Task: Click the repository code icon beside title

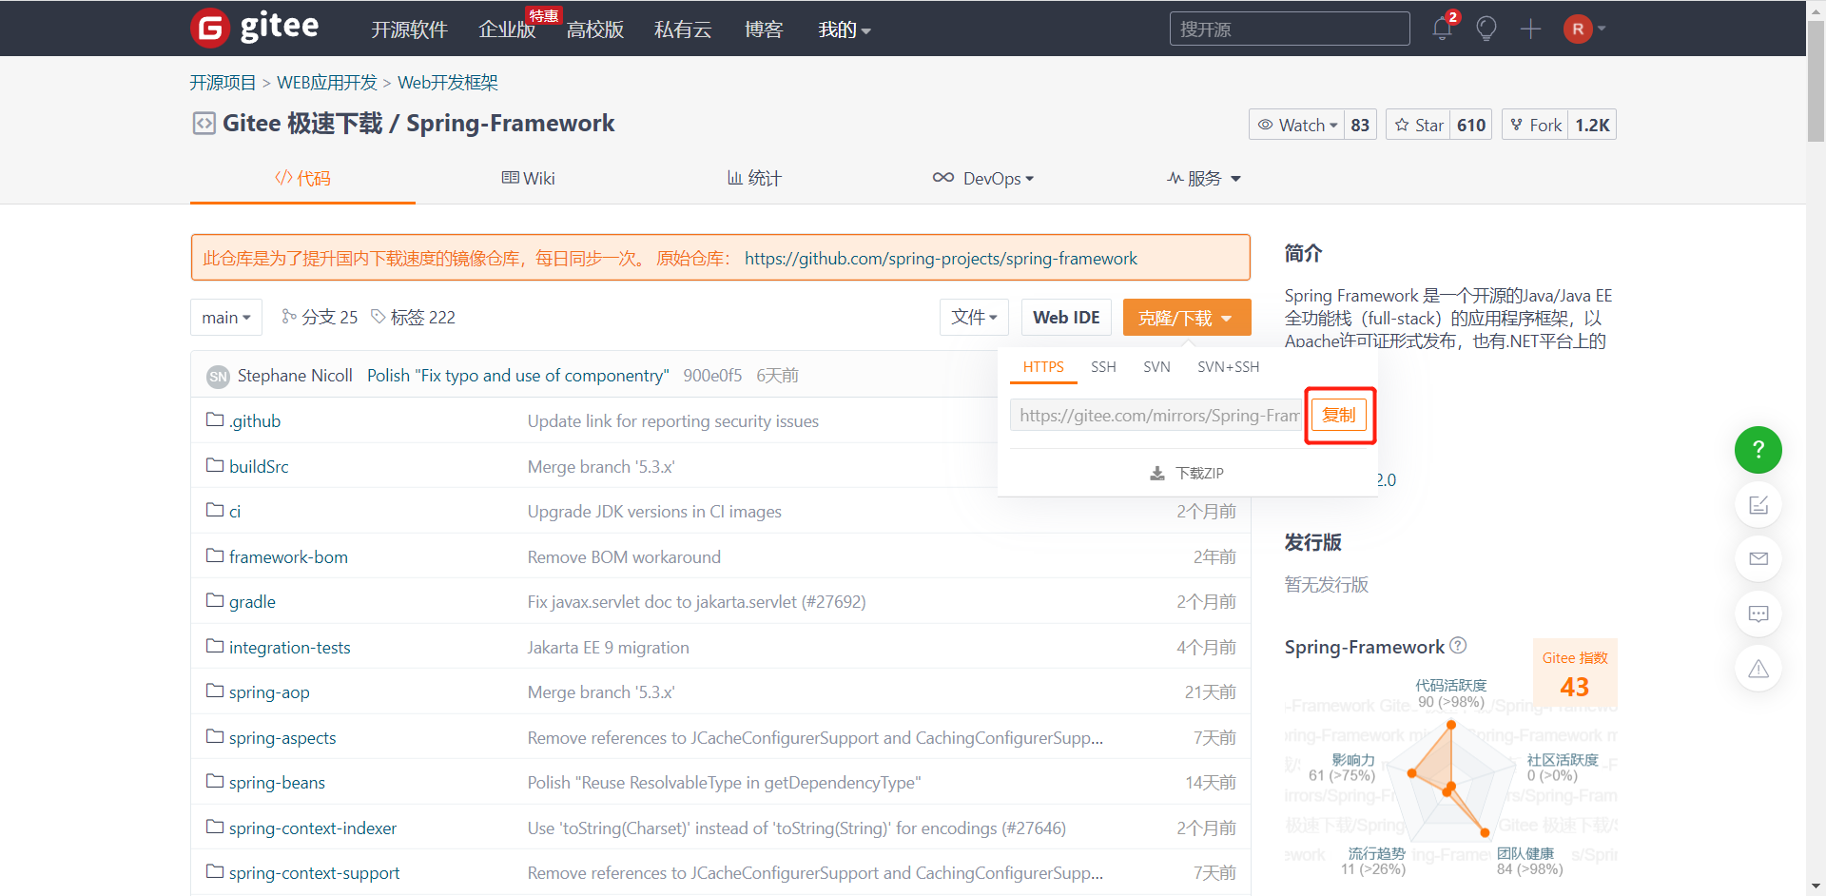Action: point(204,124)
